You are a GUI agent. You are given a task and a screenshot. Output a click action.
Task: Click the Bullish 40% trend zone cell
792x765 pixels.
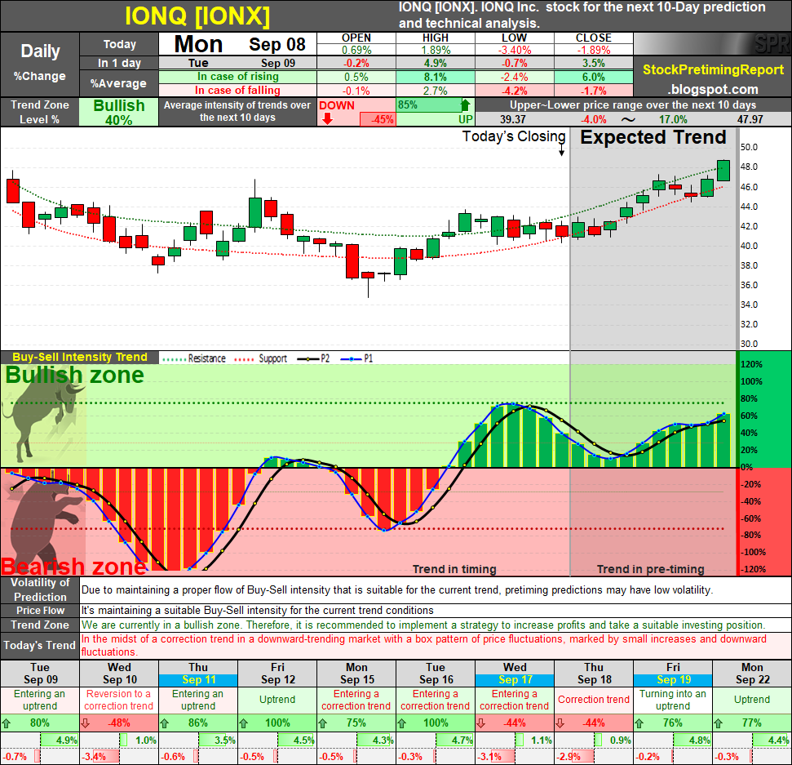119,112
